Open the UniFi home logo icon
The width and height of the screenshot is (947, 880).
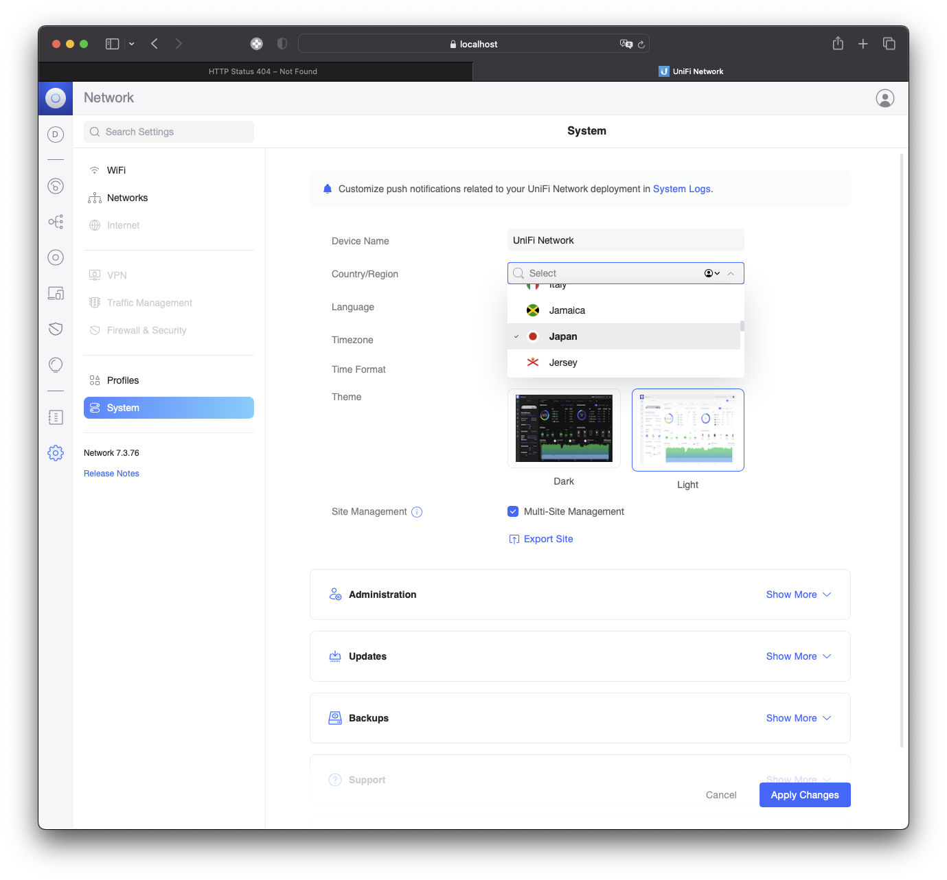click(x=56, y=98)
